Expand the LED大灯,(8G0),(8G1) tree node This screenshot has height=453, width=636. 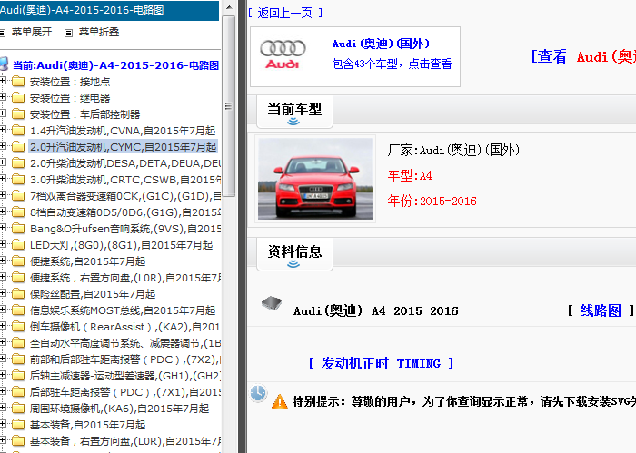point(3,244)
